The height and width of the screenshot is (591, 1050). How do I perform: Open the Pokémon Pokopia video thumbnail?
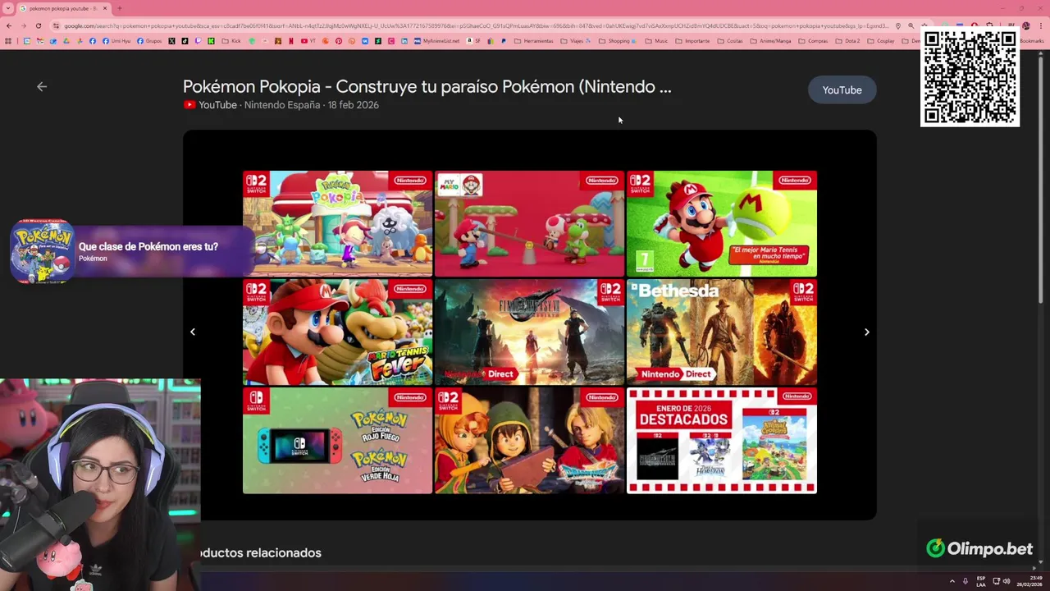tap(337, 223)
